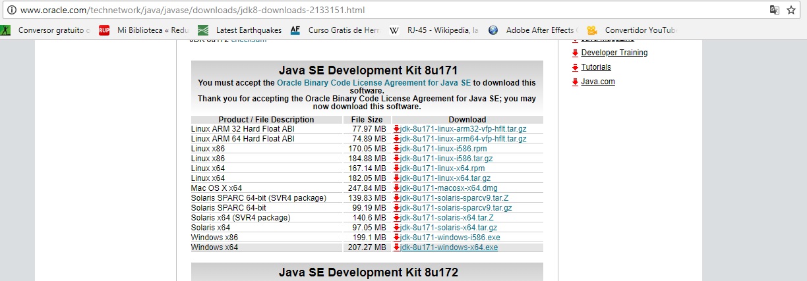This screenshot has width=807, height=281.
Task: Open Oracle Binary Code License Agreement link
Action: [374, 83]
